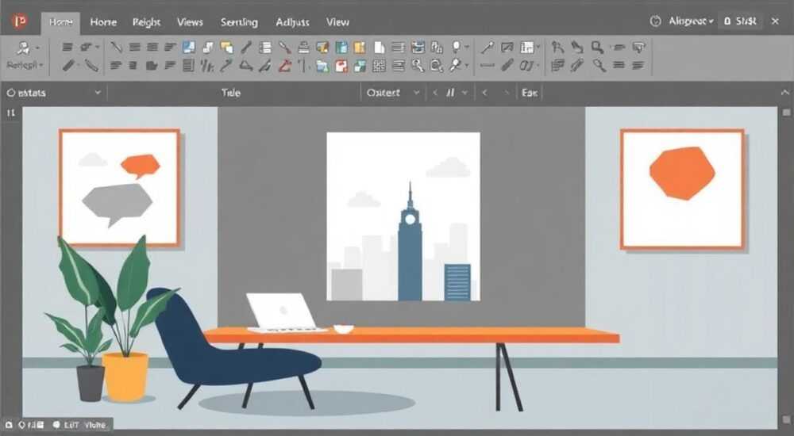Open the Views ribbon tab
This screenshot has height=436, width=794.
pyautogui.click(x=190, y=22)
